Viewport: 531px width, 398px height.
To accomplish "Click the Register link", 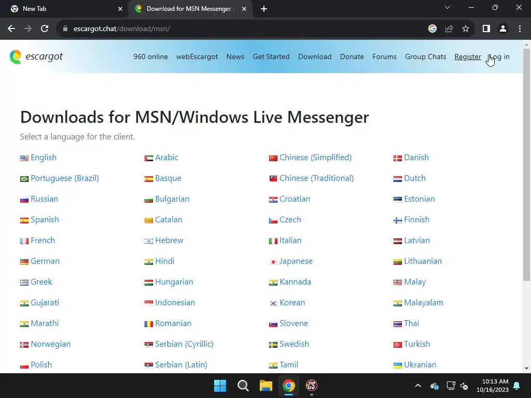I will [468, 57].
